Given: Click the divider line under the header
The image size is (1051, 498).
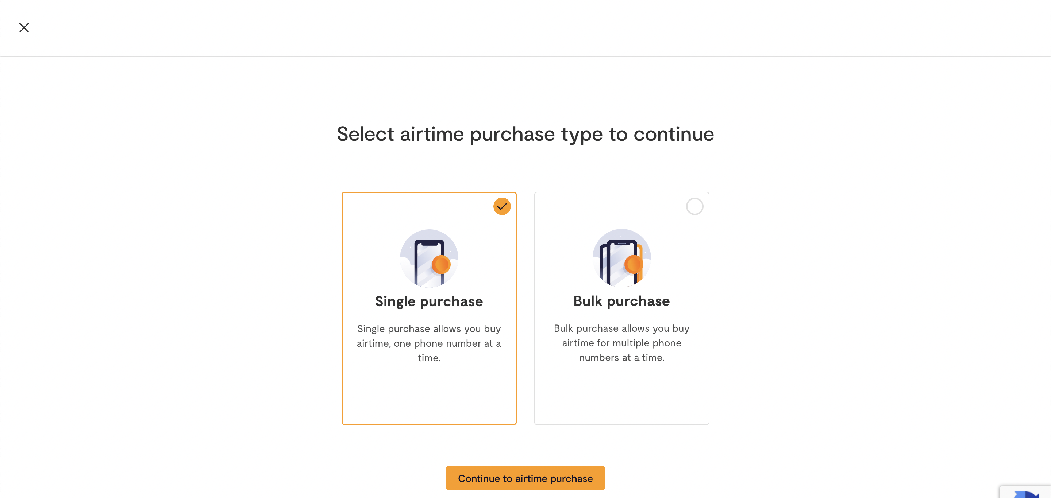Looking at the screenshot, I should point(525,56).
